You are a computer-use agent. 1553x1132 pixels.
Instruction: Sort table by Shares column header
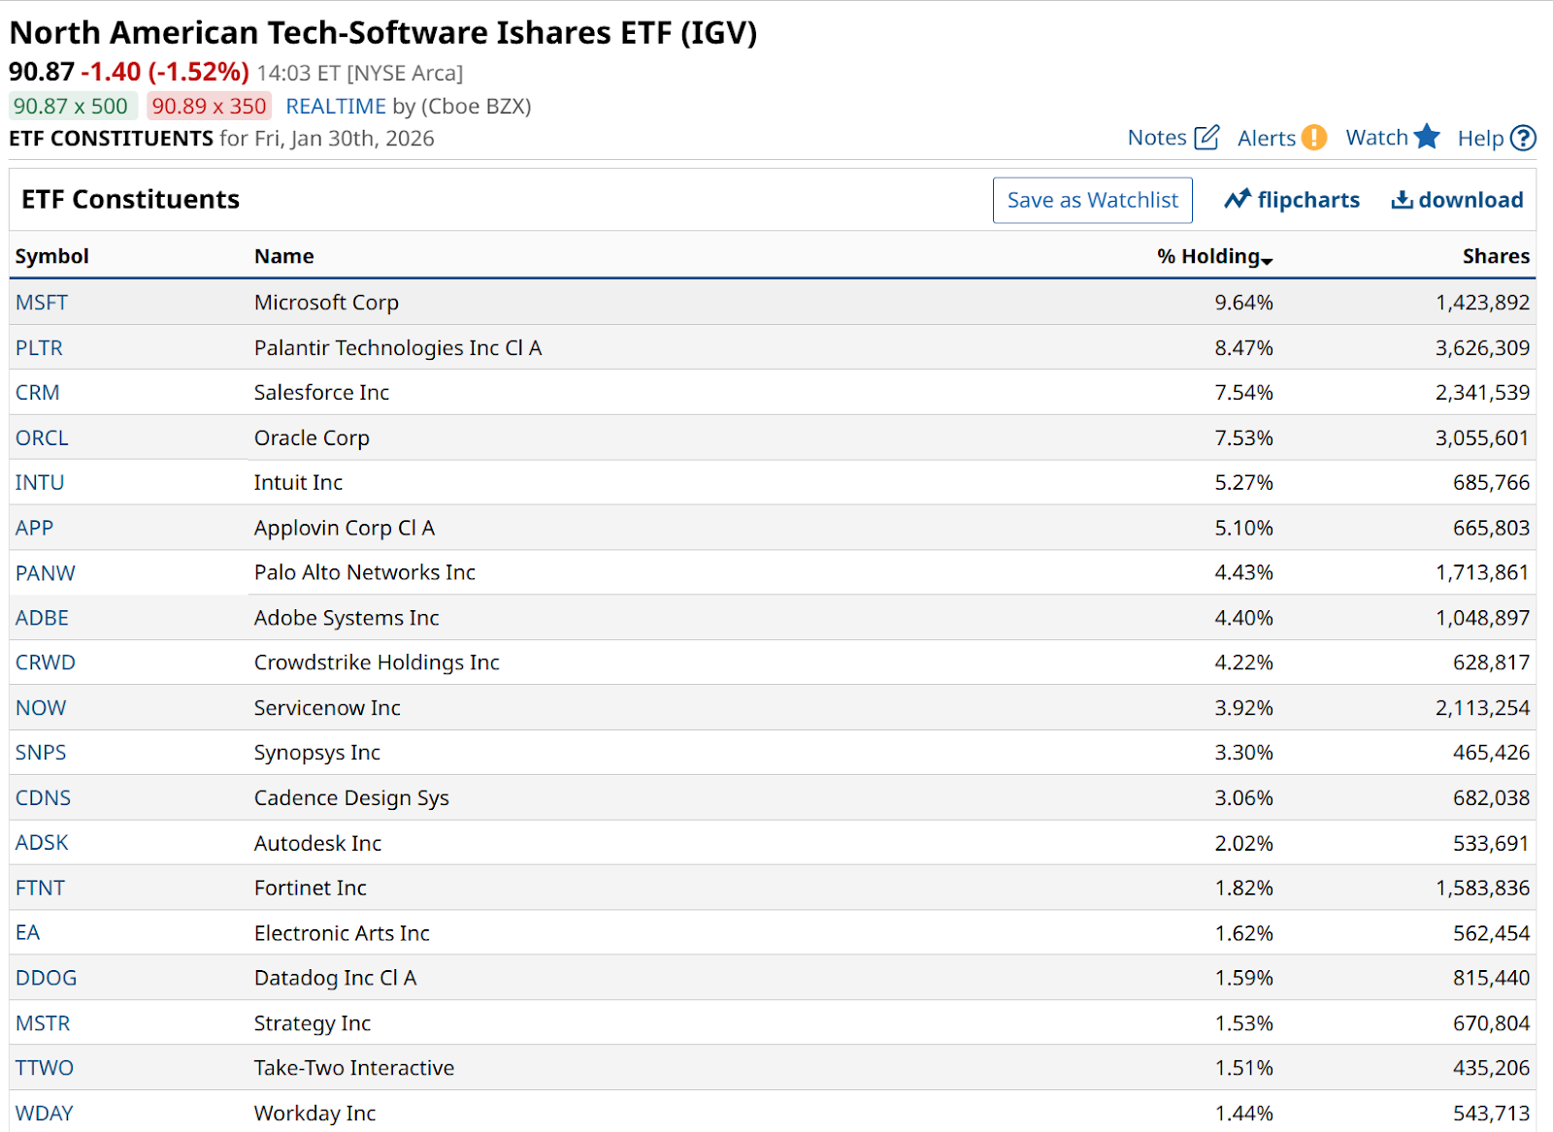click(x=1495, y=256)
